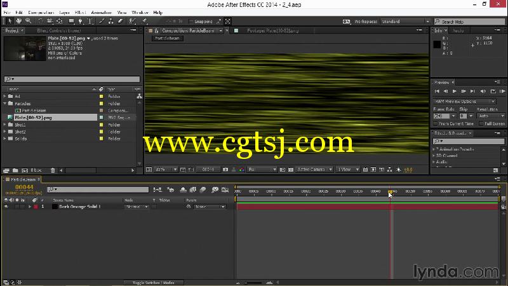
Task: Open Active Camera view dropdown
Action: pyautogui.click(x=314, y=170)
